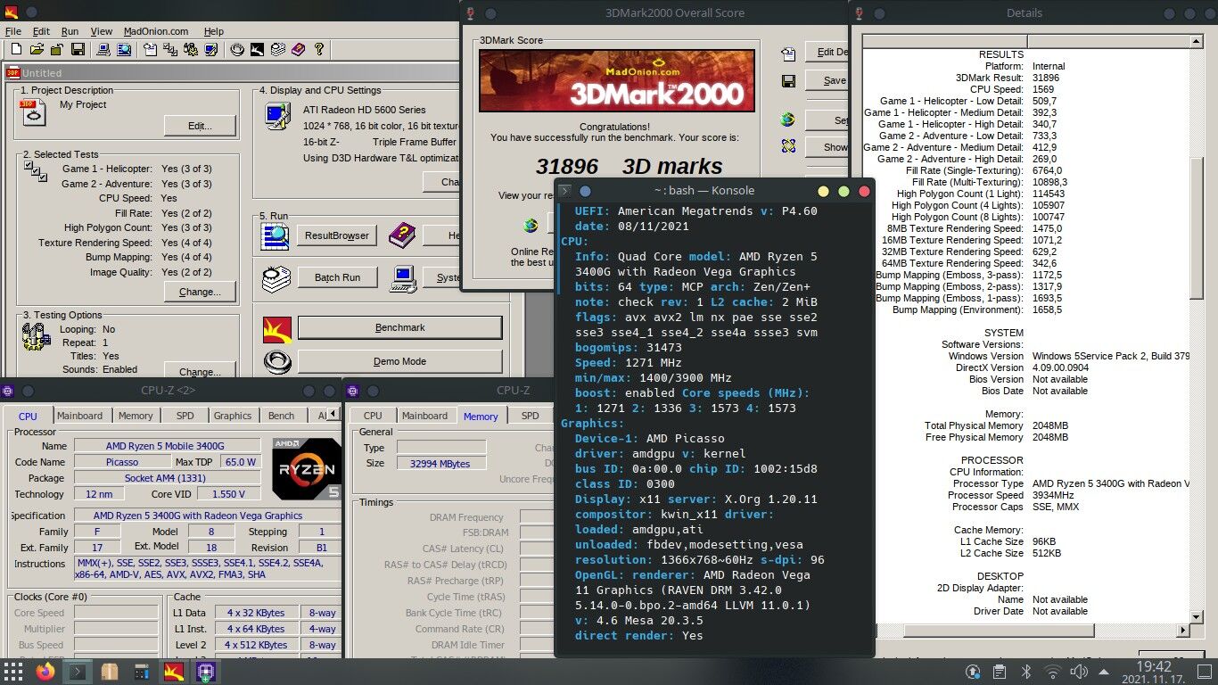Screen dimensions: 1218x685
Task: Click the system updates tray icon
Action: (974, 672)
